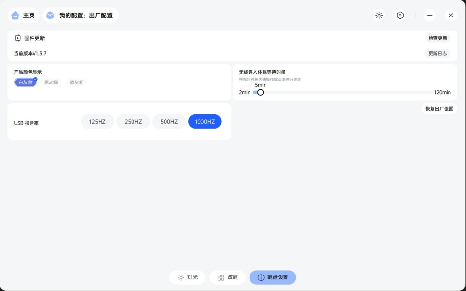The image size is (466, 291).
Task: Set USB report rate to 125HZ
Action: pos(97,121)
